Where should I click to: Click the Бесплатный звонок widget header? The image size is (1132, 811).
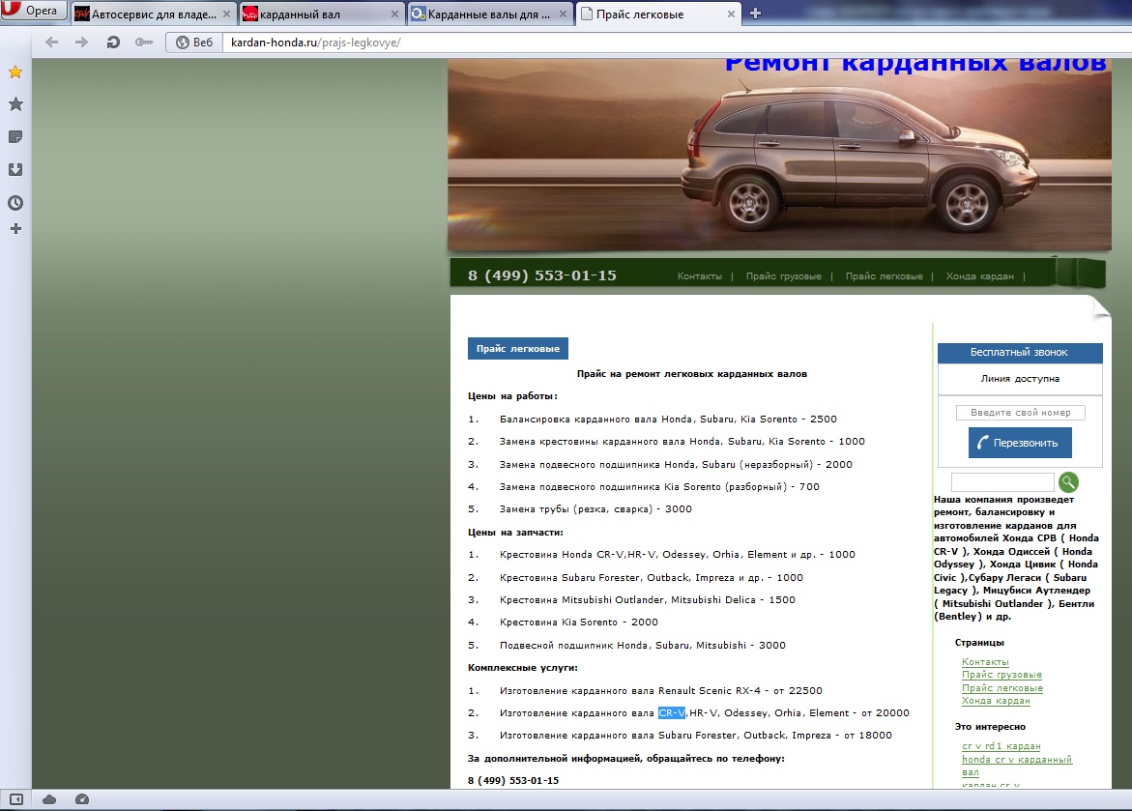(x=1019, y=353)
